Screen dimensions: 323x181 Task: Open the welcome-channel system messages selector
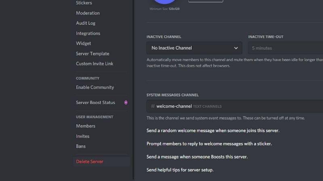tap(234, 106)
